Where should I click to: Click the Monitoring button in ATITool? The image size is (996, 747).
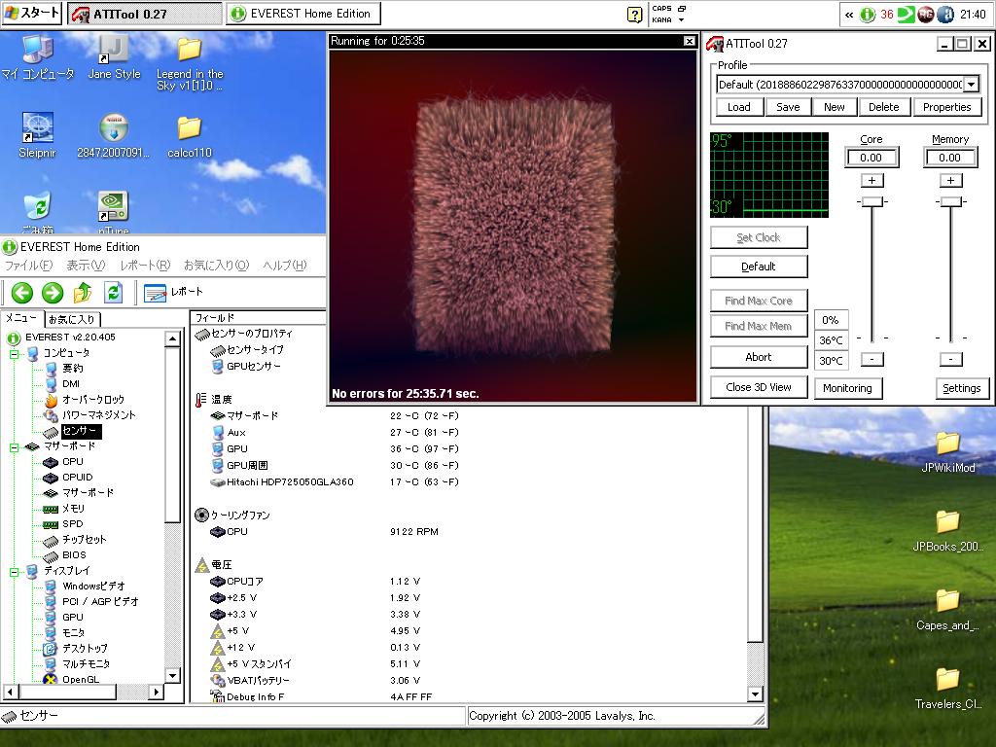click(x=847, y=388)
